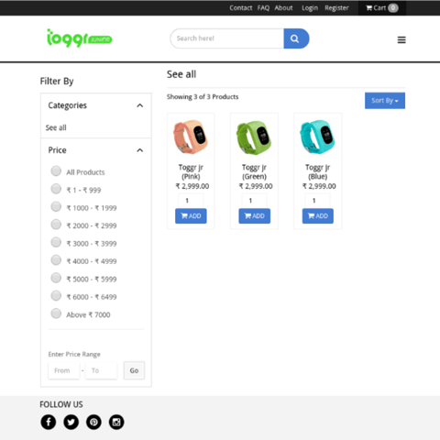
Task: Open the Toggr Jr (Blue) product title
Action: tap(318, 171)
